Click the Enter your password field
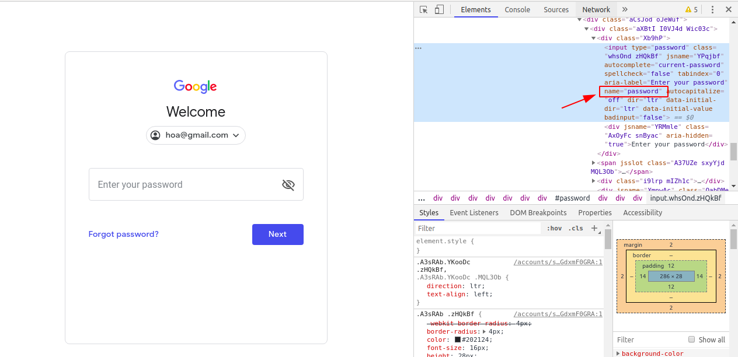This screenshot has height=357, width=738. [x=196, y=184]
